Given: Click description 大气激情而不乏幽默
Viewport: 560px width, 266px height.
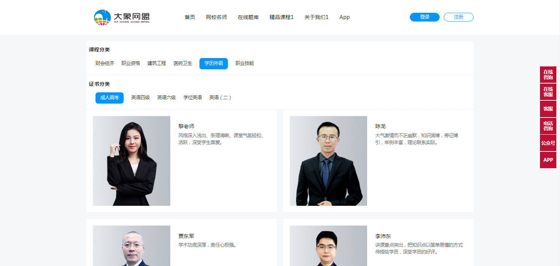Looking at the screenshot, I should pyautogui.click(x=417, y=139).
